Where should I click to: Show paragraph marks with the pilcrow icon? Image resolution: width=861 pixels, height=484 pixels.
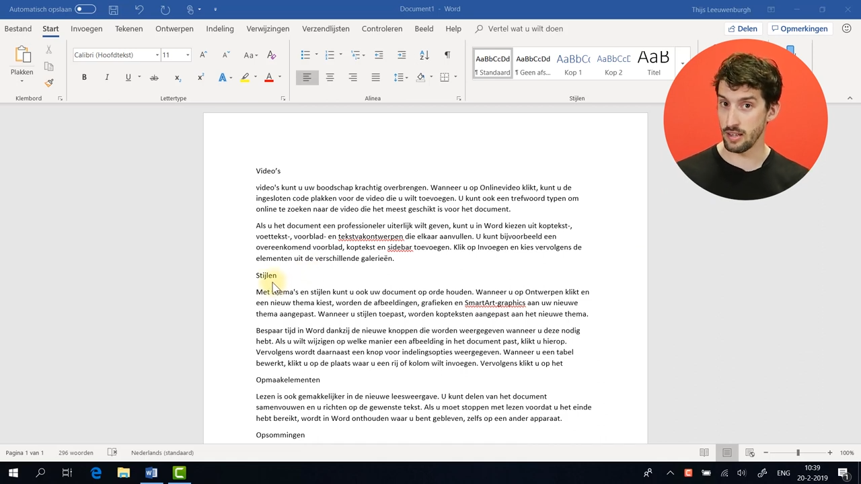pos(447,55)
